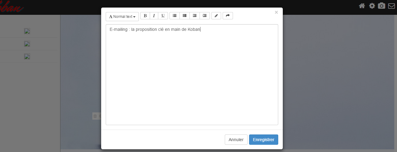The width and height of the screenshot is (397, 152).
Task: Click the third broken image in the sidebar
Action: [x=27, y=57]
